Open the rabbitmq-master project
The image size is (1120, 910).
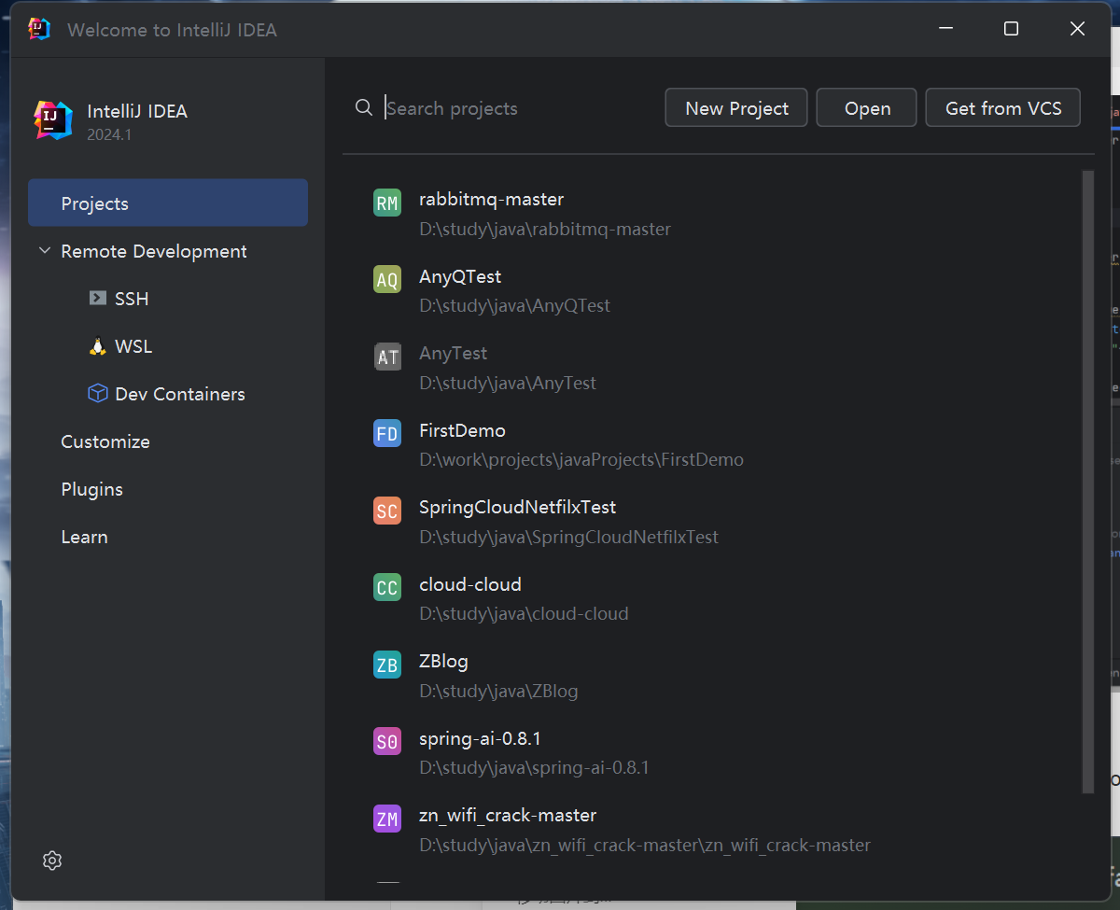(x=492, y=199)
